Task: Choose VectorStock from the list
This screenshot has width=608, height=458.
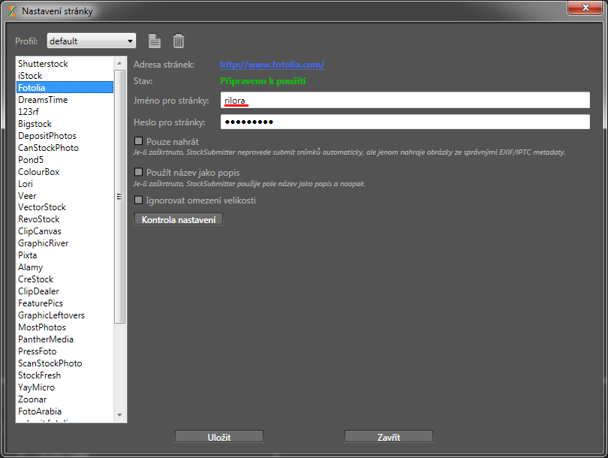Action: click(65, 207)
